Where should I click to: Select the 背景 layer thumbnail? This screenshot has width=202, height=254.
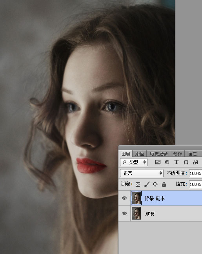(136, 213)
